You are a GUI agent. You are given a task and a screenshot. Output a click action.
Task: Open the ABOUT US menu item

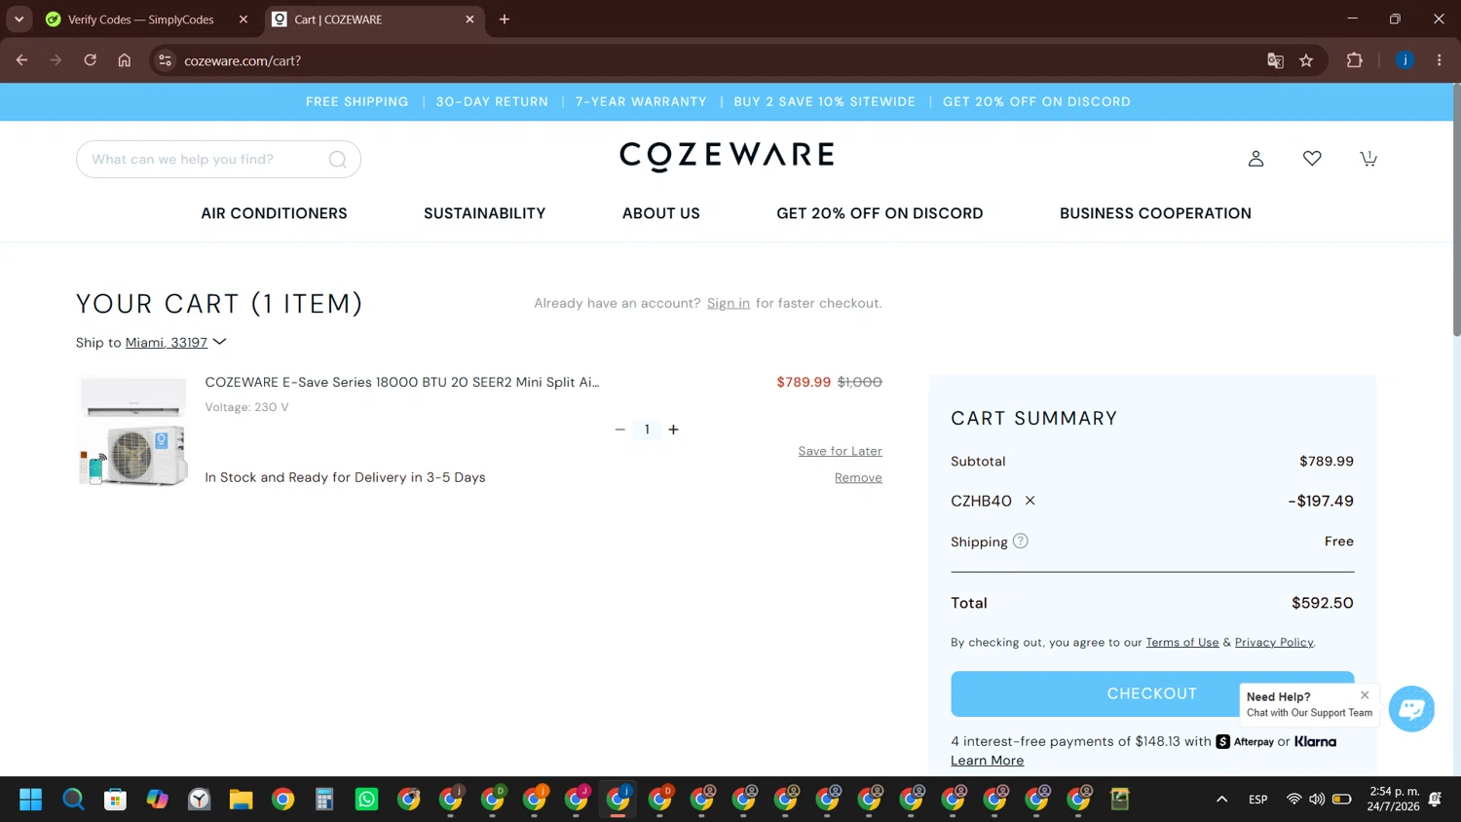click(x=661, y=213)
